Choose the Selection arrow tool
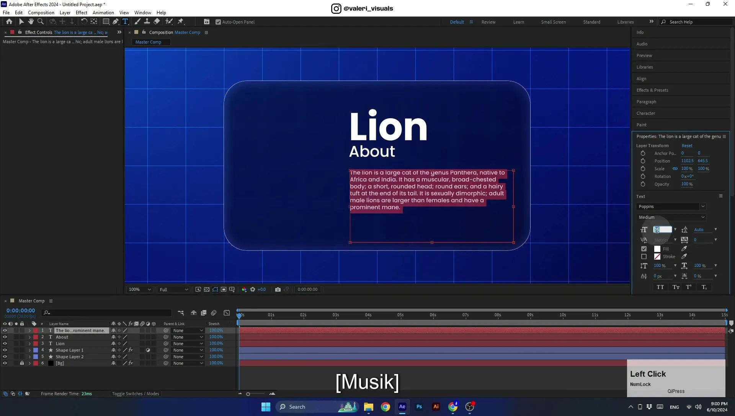 click(21, 22)
